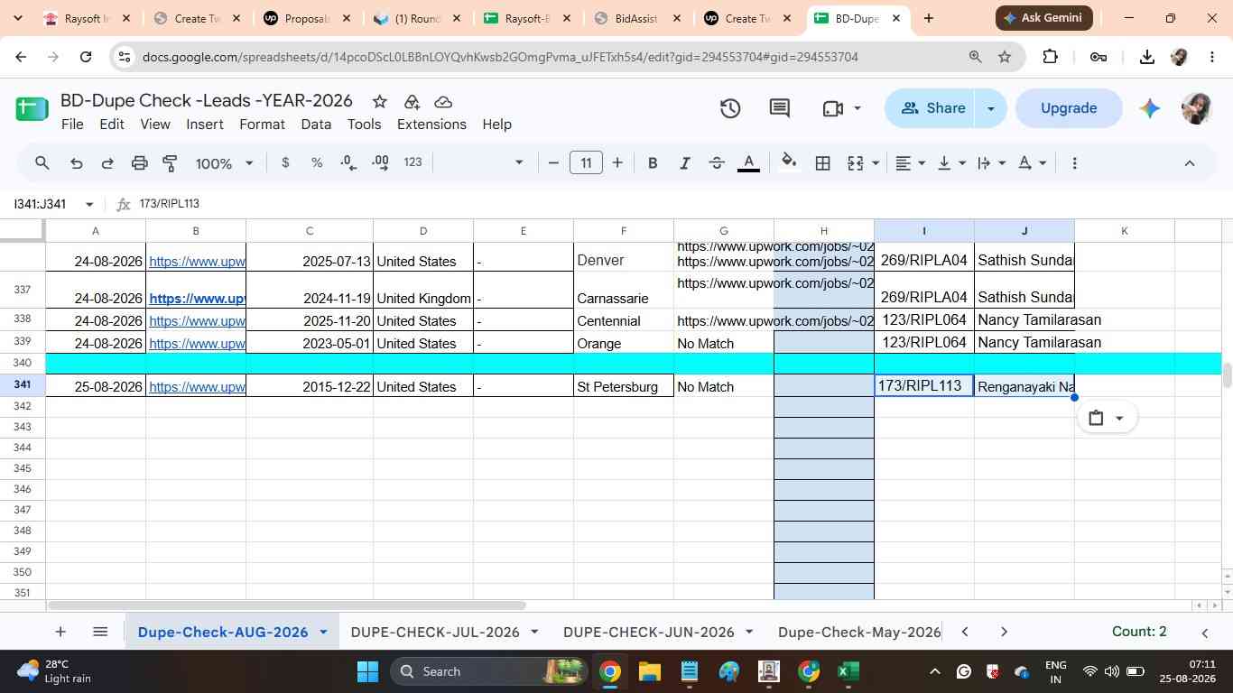Click the font size input field
Viewport: 1233px width, 693px height.
pyautogui.click(x=587, y=163)
